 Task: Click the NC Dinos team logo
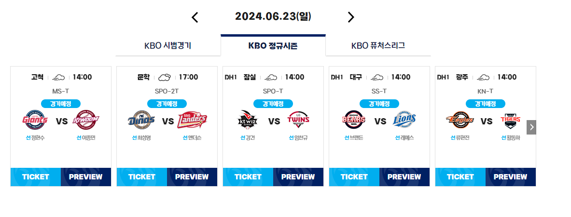(x=141, y=120)
